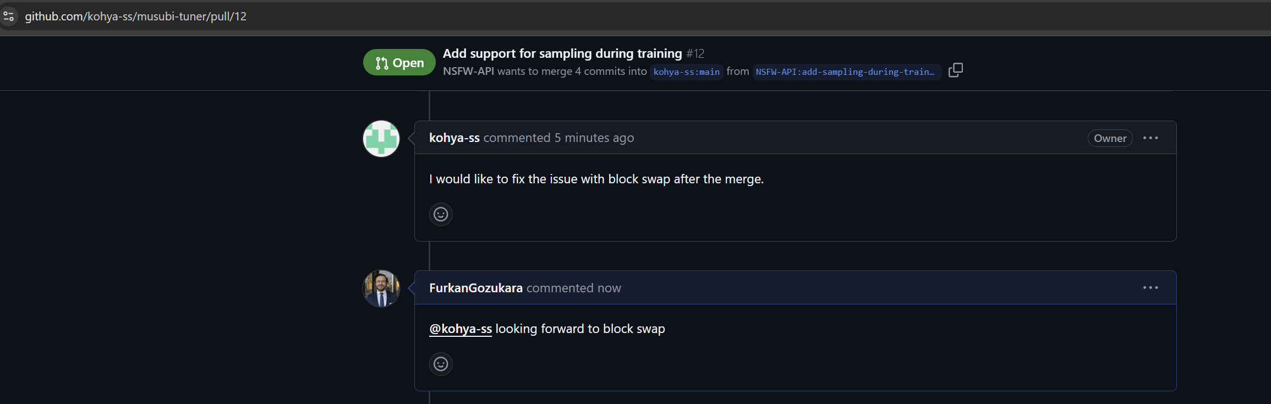
Task: Open FurkanGozukara avatar profile picture
Action: pyautogui.click(x=381, y=288)
